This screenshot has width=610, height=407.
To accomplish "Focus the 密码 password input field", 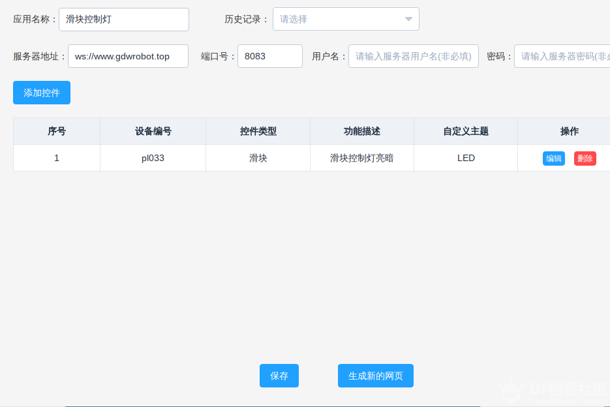I will pos(564,57).
